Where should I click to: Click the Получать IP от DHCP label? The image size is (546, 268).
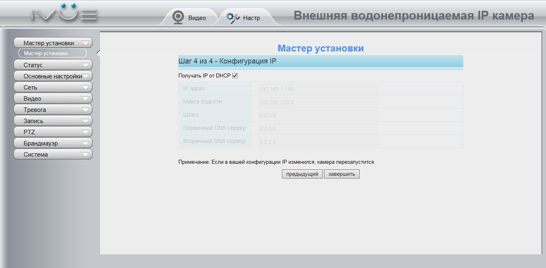pos(204,75)
